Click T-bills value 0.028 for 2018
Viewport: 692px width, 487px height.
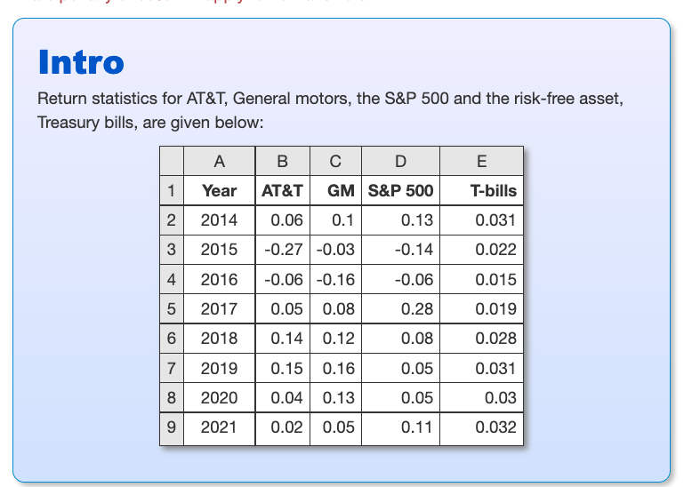(x=481, y=339)
